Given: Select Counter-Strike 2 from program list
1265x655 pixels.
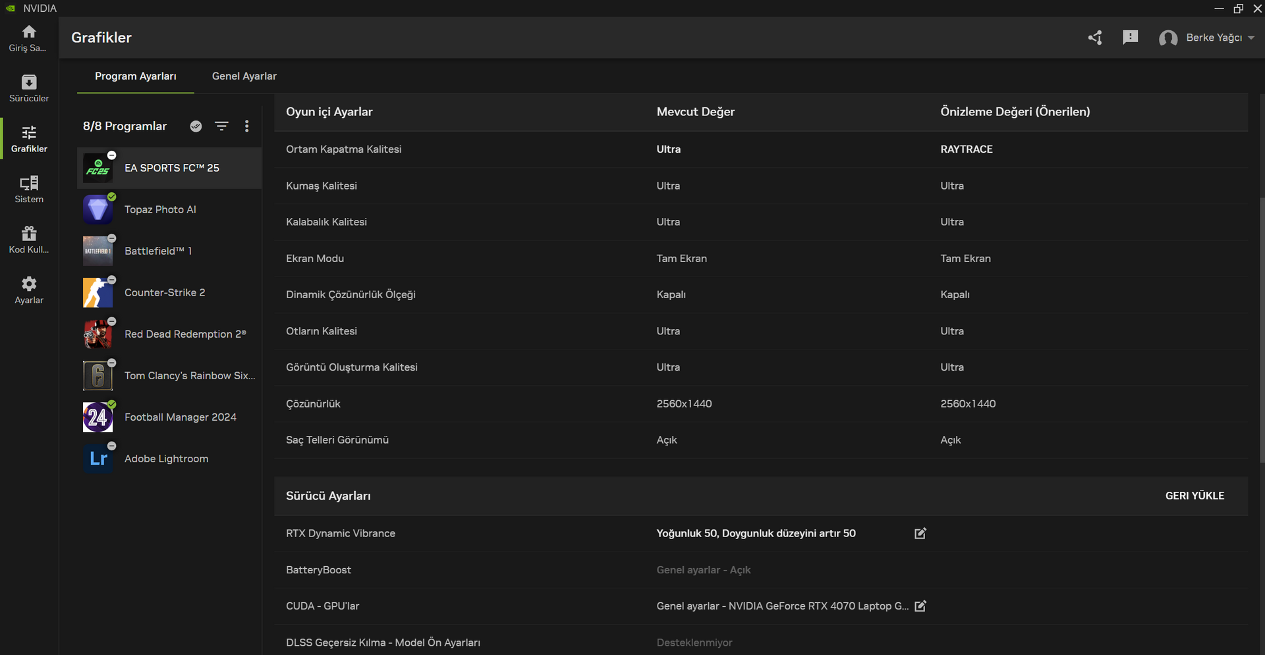Looking at the screenshot, I should click(165, 293).
